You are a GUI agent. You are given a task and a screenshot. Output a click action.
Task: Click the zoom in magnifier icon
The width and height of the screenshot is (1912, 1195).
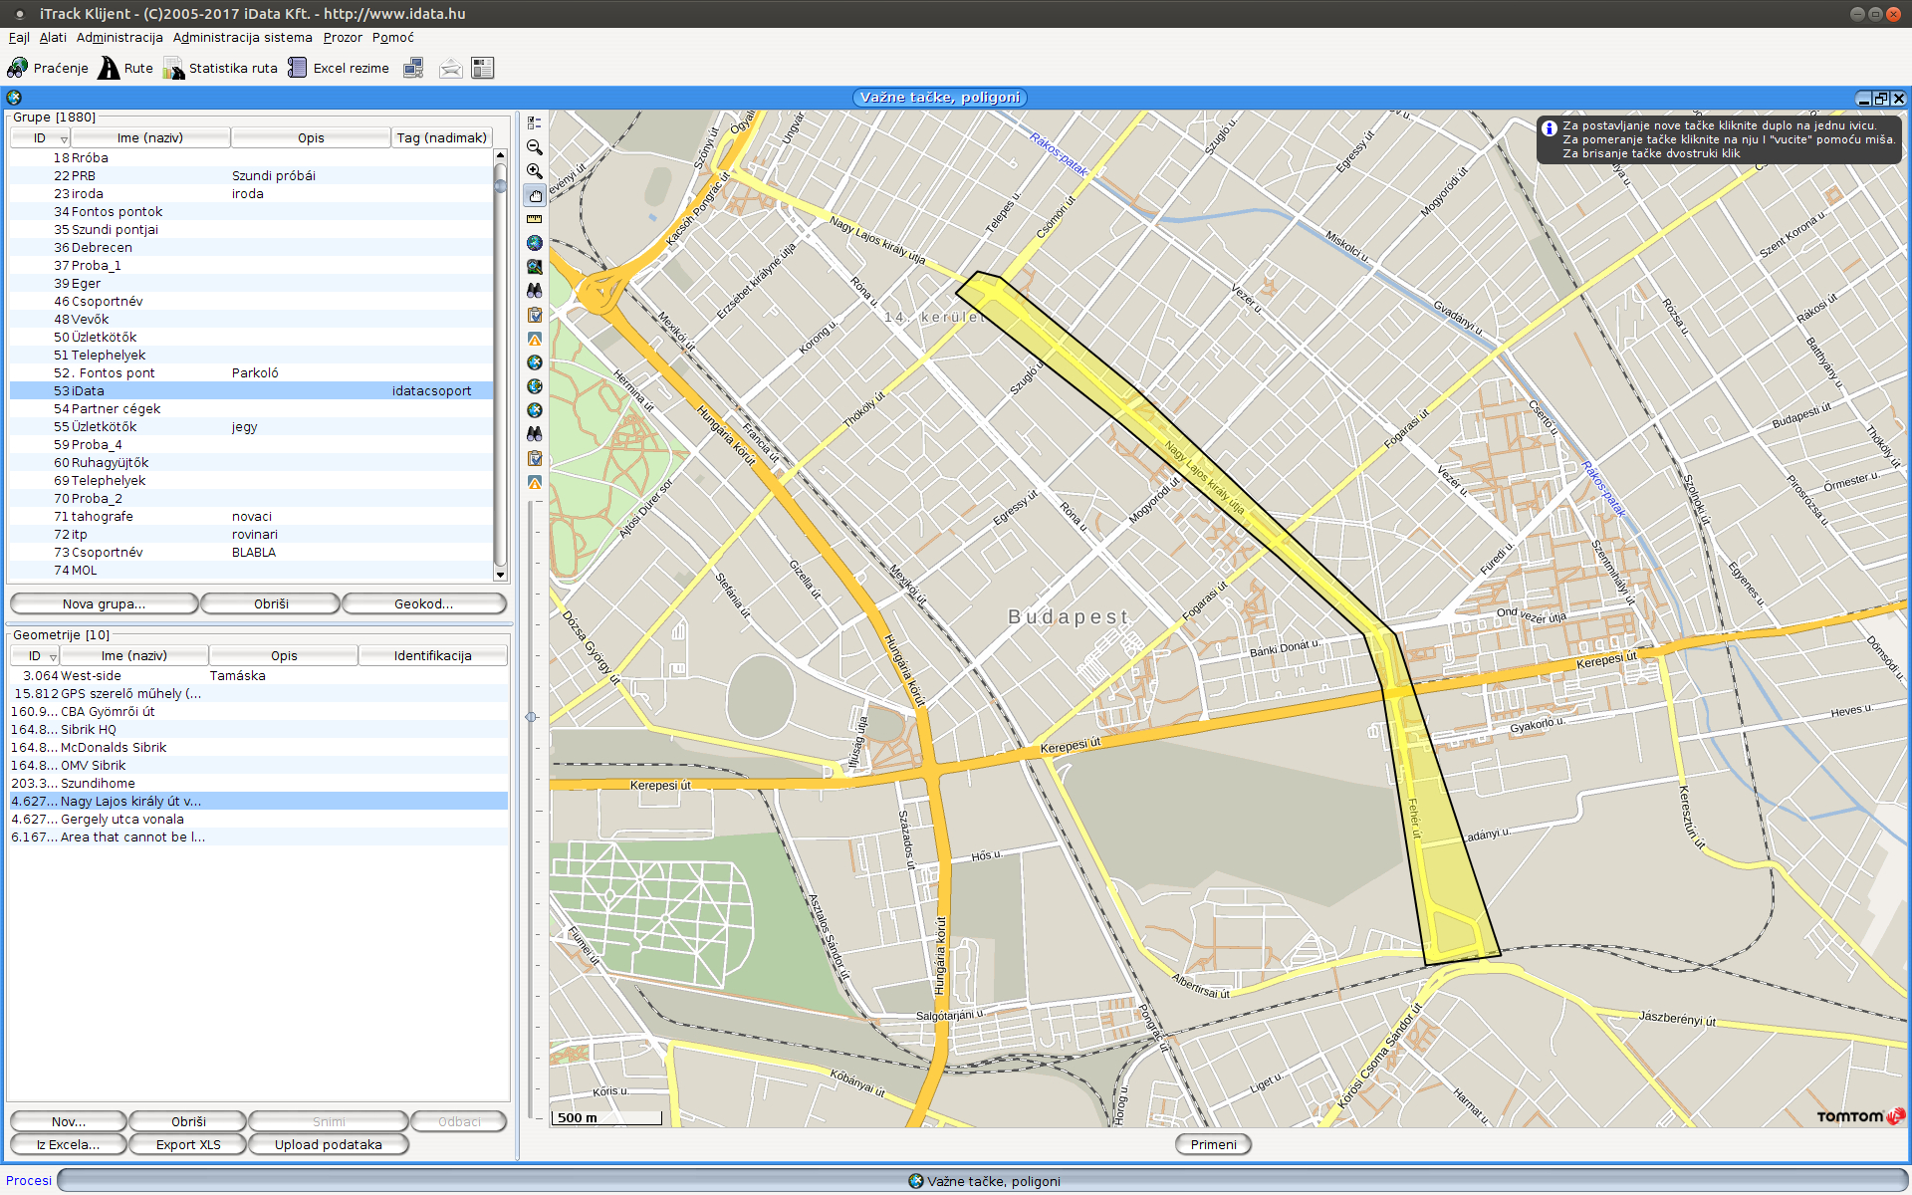[x=535, y=171]
